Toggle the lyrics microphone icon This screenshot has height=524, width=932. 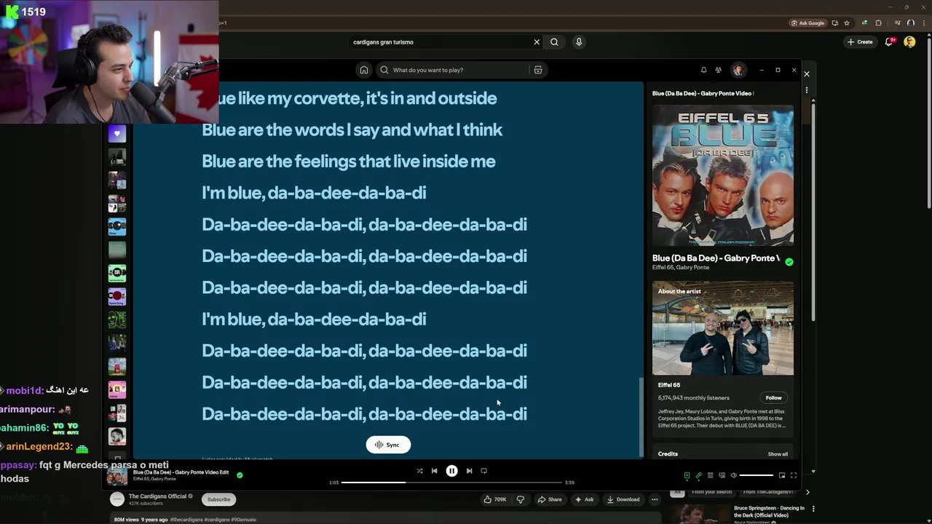[x=698, y=475]
